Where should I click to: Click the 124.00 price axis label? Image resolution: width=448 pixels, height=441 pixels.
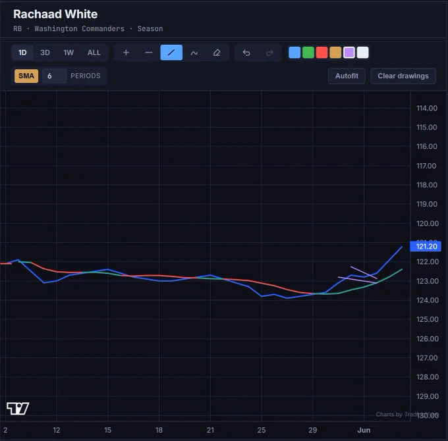[428, 300]
